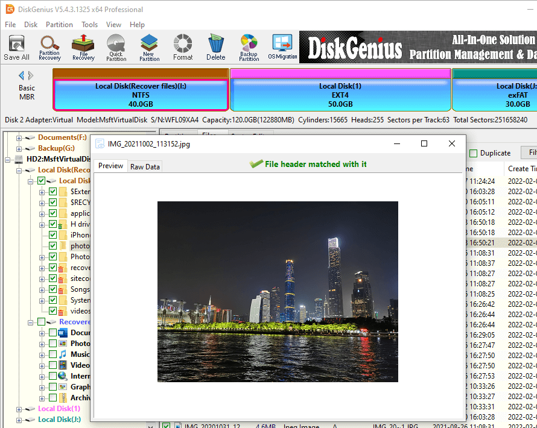Expand the Documents(F:) tree node
This screenshot has width=537, height=428.
point(19,137)
